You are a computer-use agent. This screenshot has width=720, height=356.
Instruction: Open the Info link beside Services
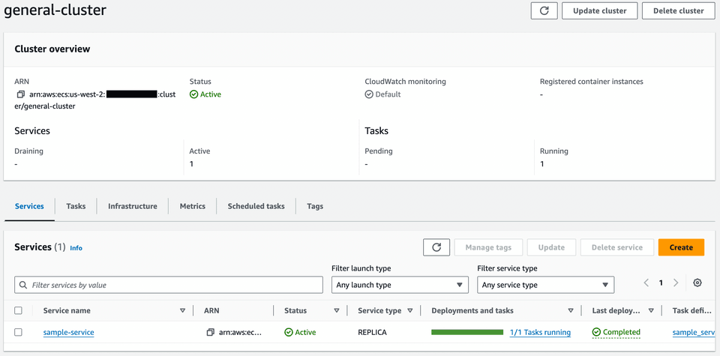click(x=76, y=248)
